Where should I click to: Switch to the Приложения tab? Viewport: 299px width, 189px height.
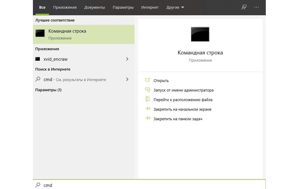(65, 7)
